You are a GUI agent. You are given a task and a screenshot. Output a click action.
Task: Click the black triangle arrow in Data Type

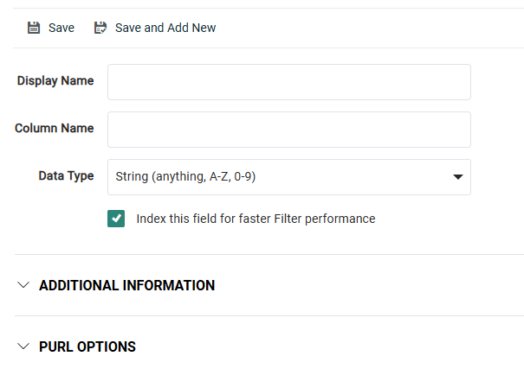(457, 177)
